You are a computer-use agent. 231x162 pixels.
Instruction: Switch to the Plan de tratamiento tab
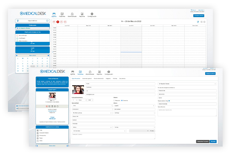[99, 78]
